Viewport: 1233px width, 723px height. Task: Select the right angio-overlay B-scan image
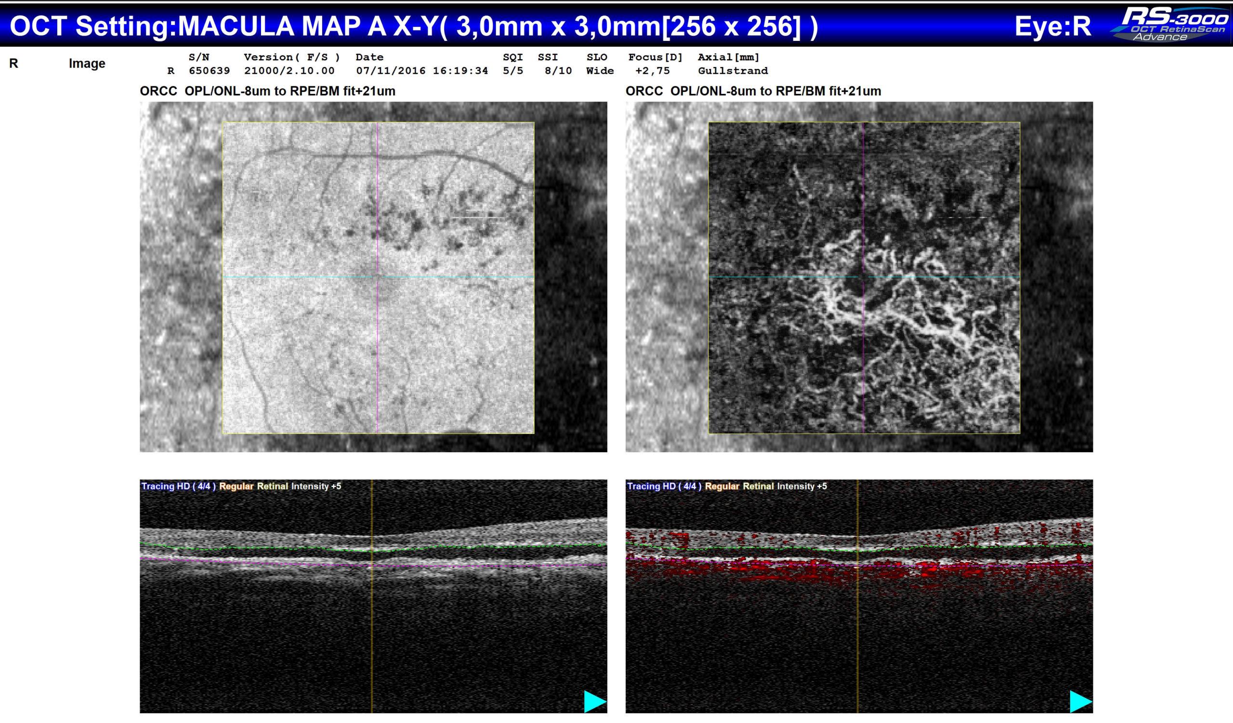(x=859, y=596)
